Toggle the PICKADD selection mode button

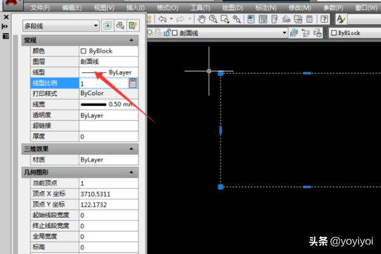[107, 25]
